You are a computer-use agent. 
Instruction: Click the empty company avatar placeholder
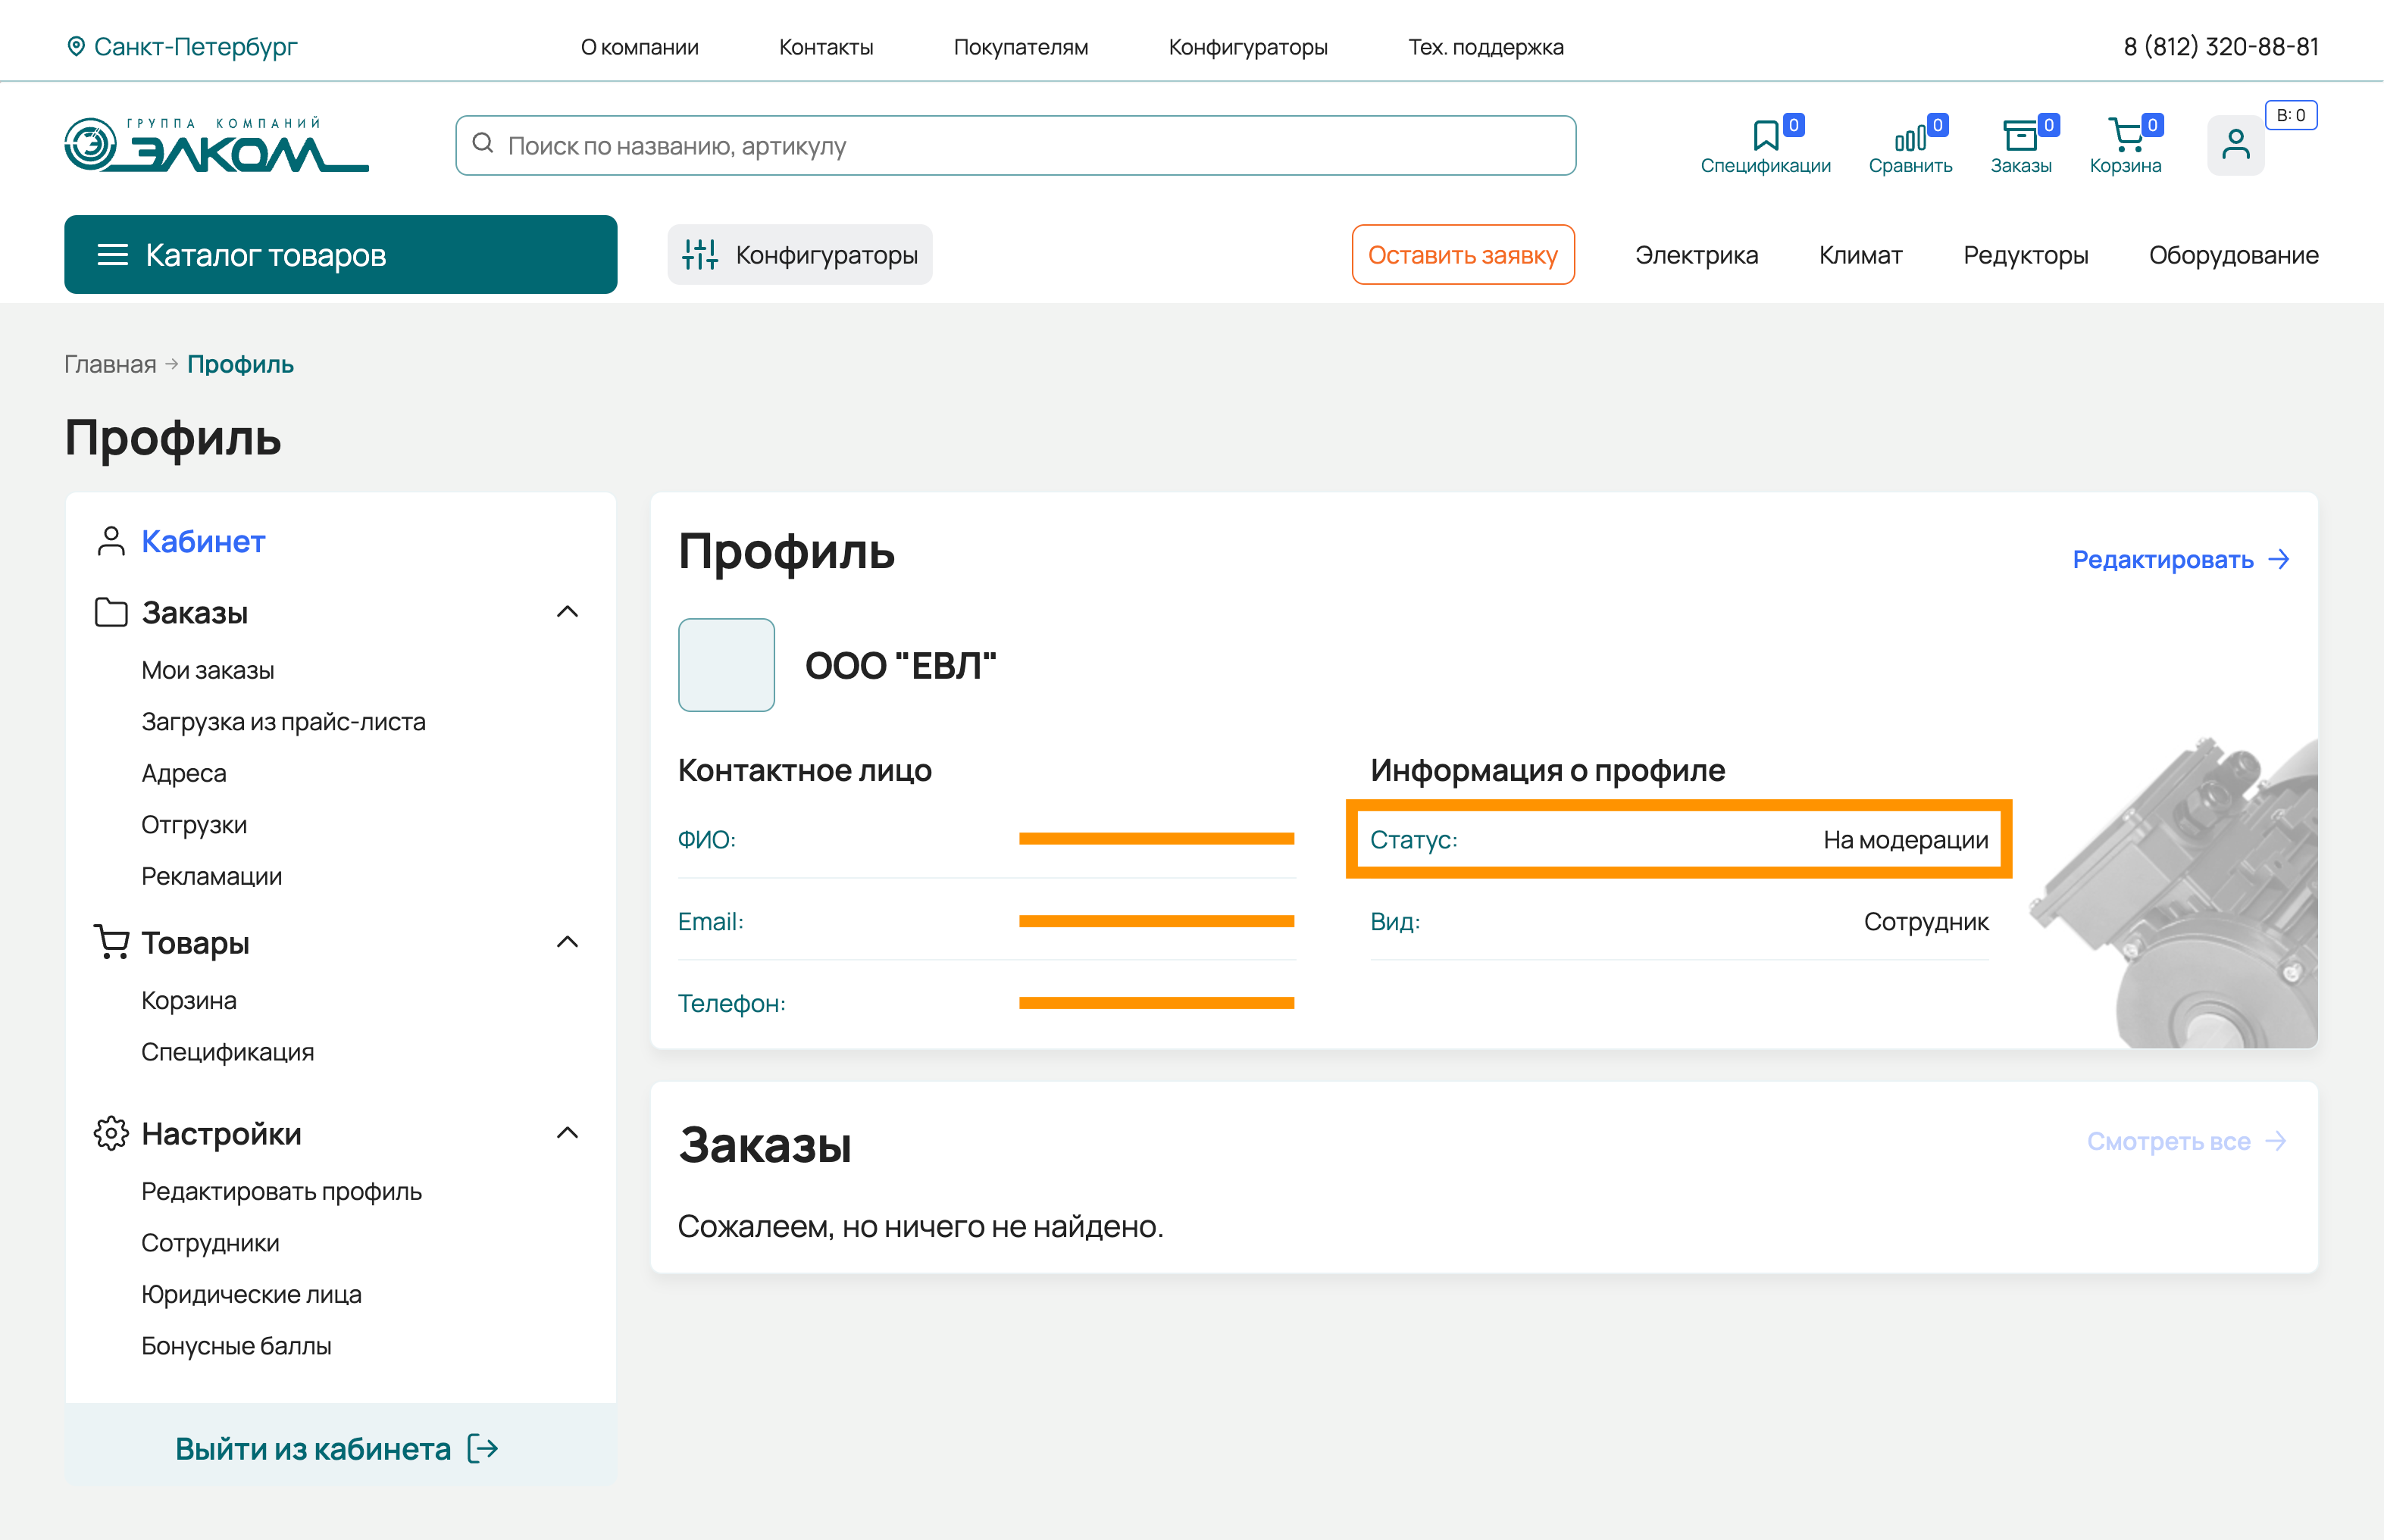(x=726, y=665)
